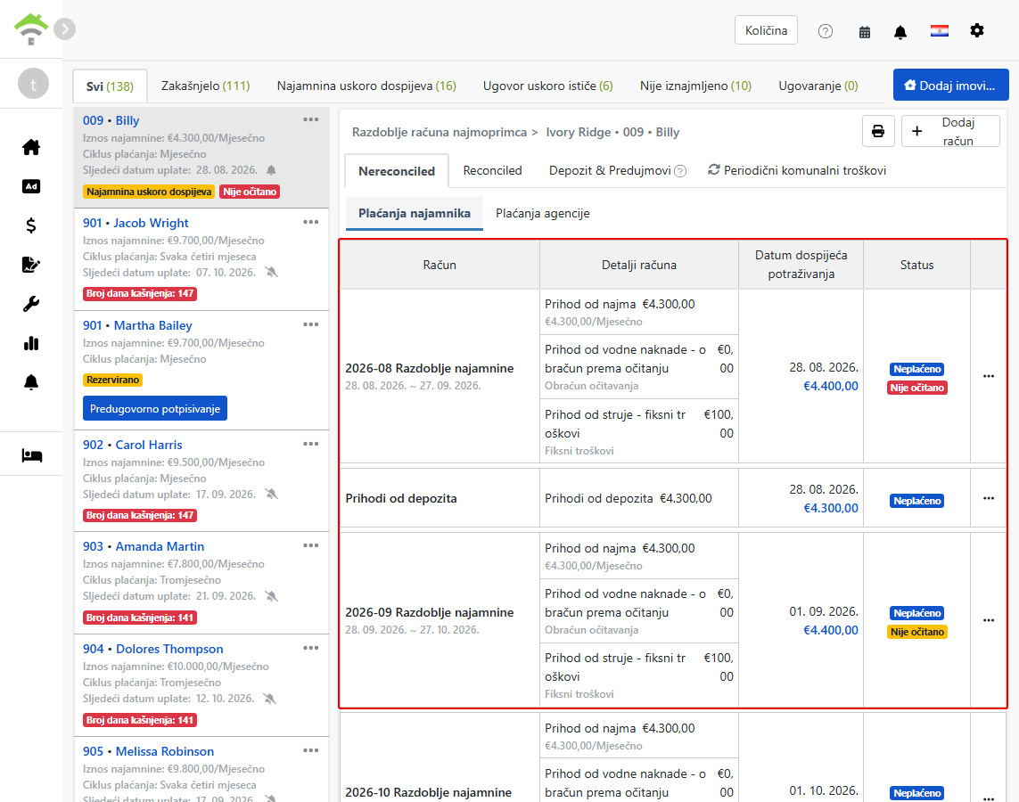Go to the home icon in the sidebar

[31, 147]
